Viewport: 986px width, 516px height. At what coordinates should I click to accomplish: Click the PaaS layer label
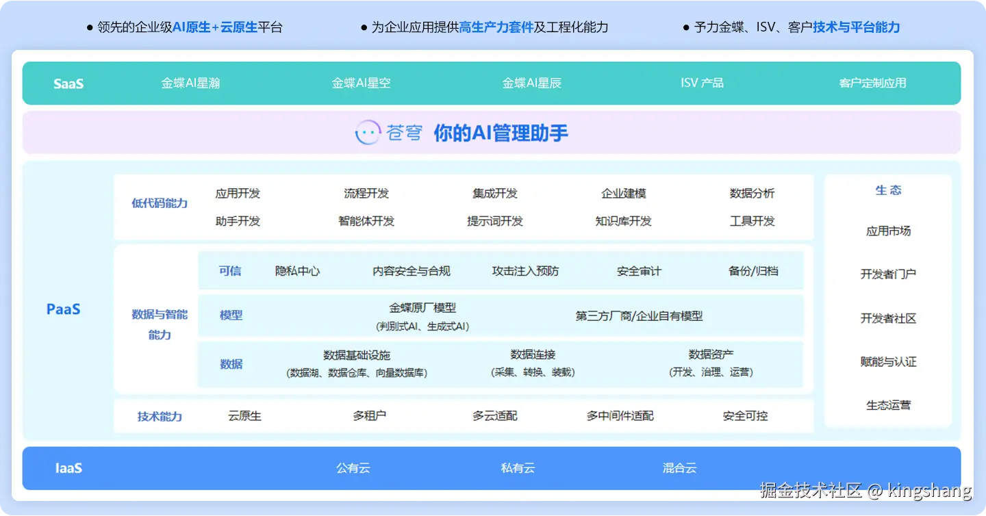(63, 309)
